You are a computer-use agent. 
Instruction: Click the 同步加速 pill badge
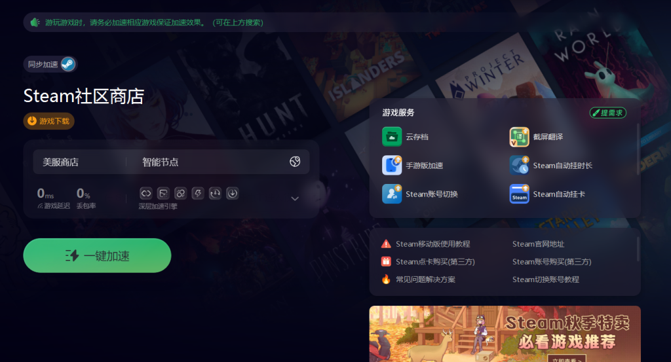pyautogui.click(x=50, y=64)
